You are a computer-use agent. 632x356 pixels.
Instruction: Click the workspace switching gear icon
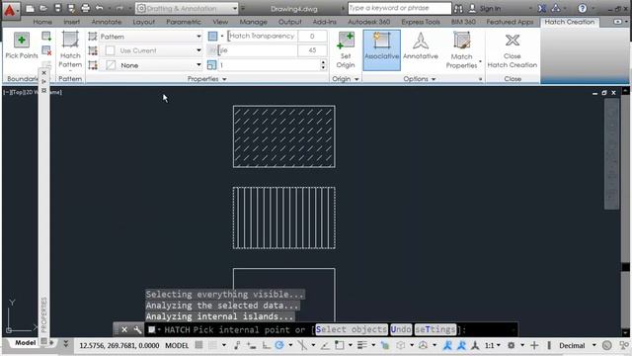coord(512,345)
